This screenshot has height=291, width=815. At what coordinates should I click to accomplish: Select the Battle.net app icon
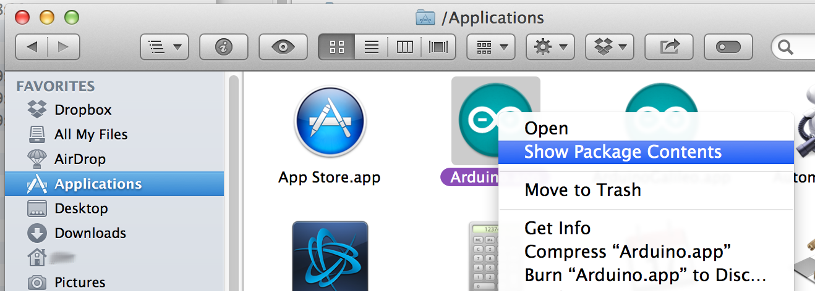pyautogui.click(x=330, y=256)
